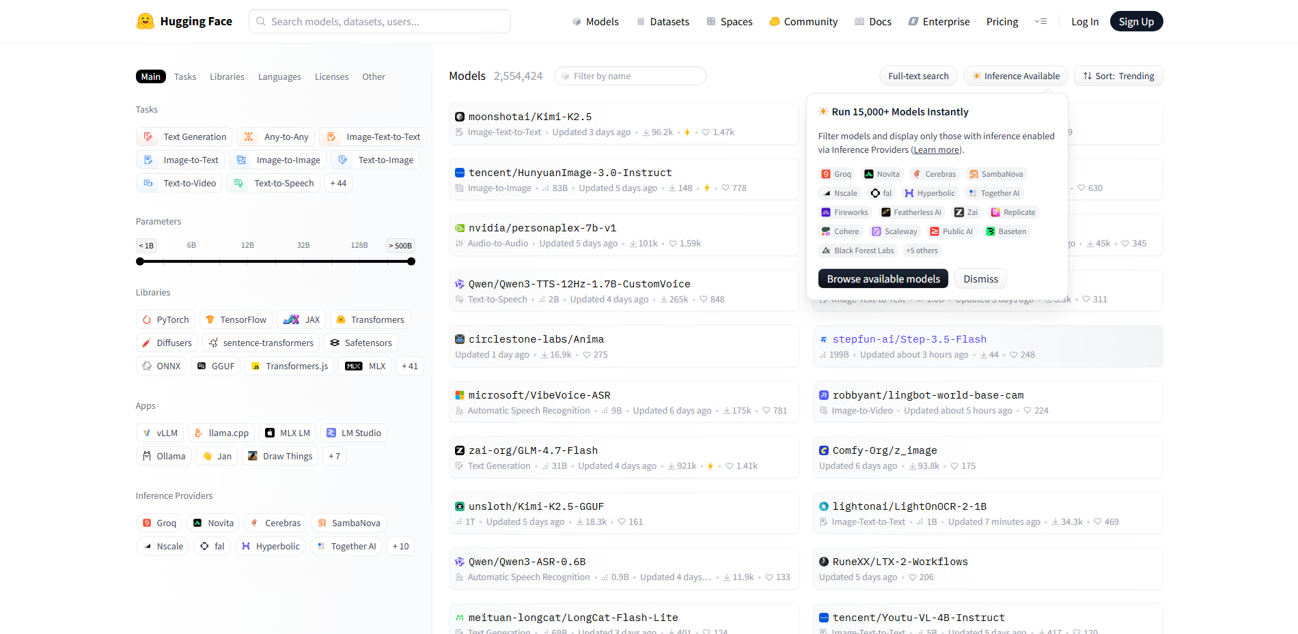
Task: Click the Black Forest Labs provider icon
Action: (x=826, y=250)
